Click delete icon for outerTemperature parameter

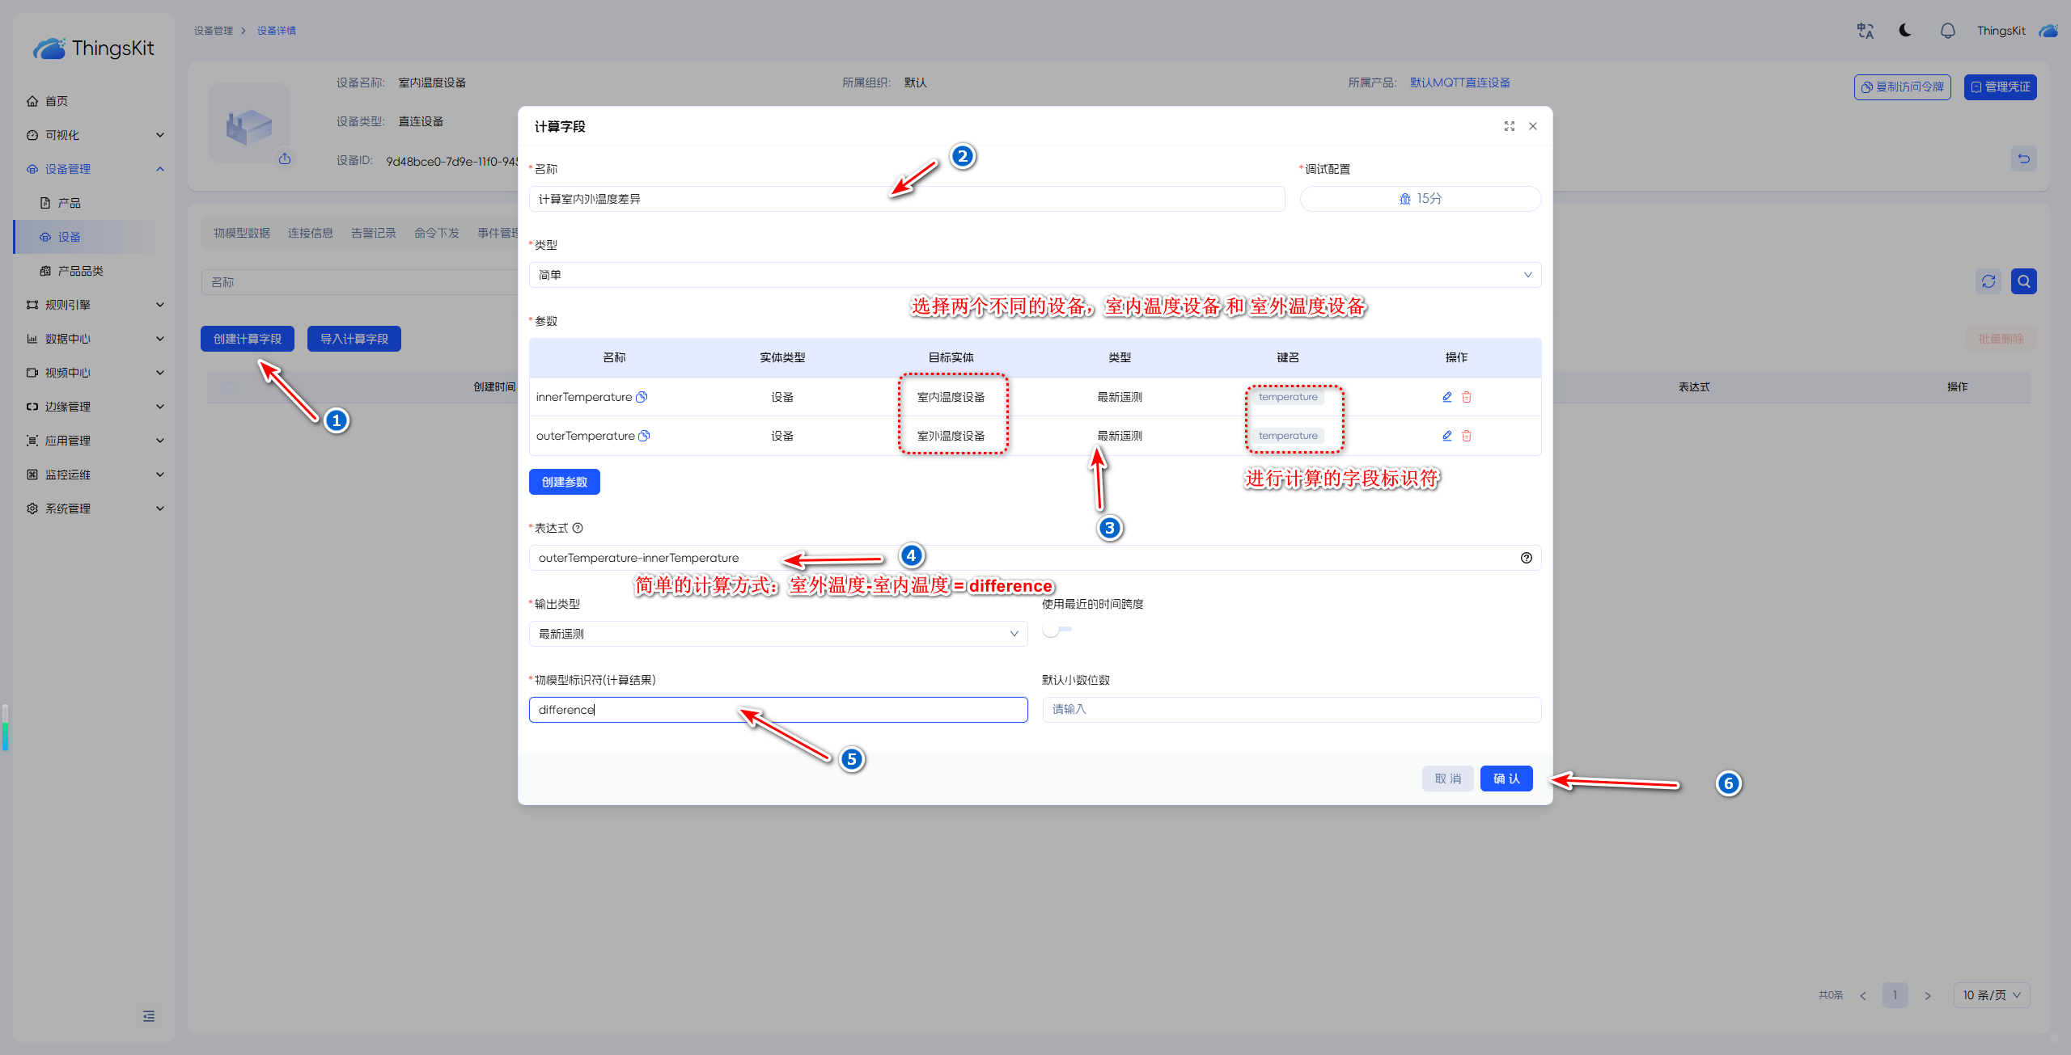point(1467,436)
